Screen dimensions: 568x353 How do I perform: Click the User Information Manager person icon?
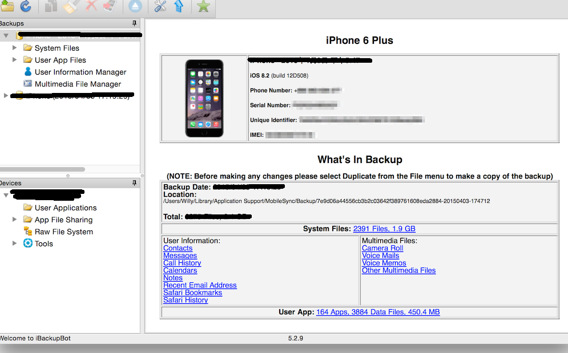pos(28,72)
